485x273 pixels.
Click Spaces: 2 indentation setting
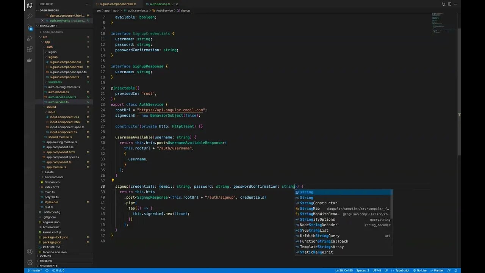[363, 270]
